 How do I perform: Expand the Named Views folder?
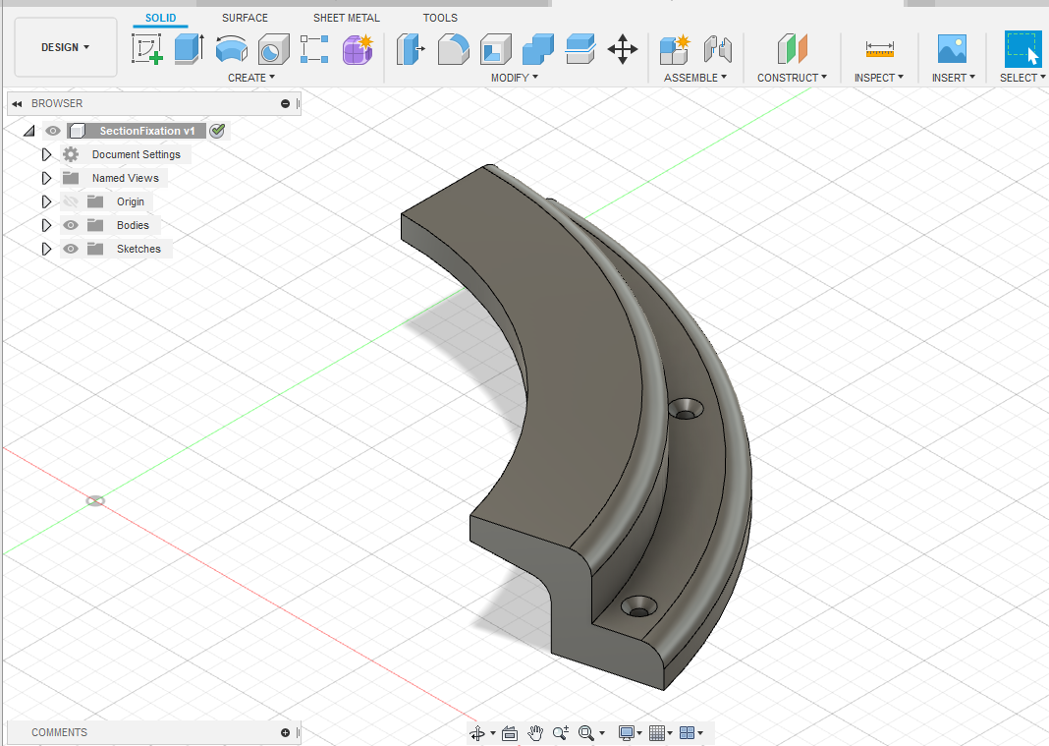(x=46, y=178)
